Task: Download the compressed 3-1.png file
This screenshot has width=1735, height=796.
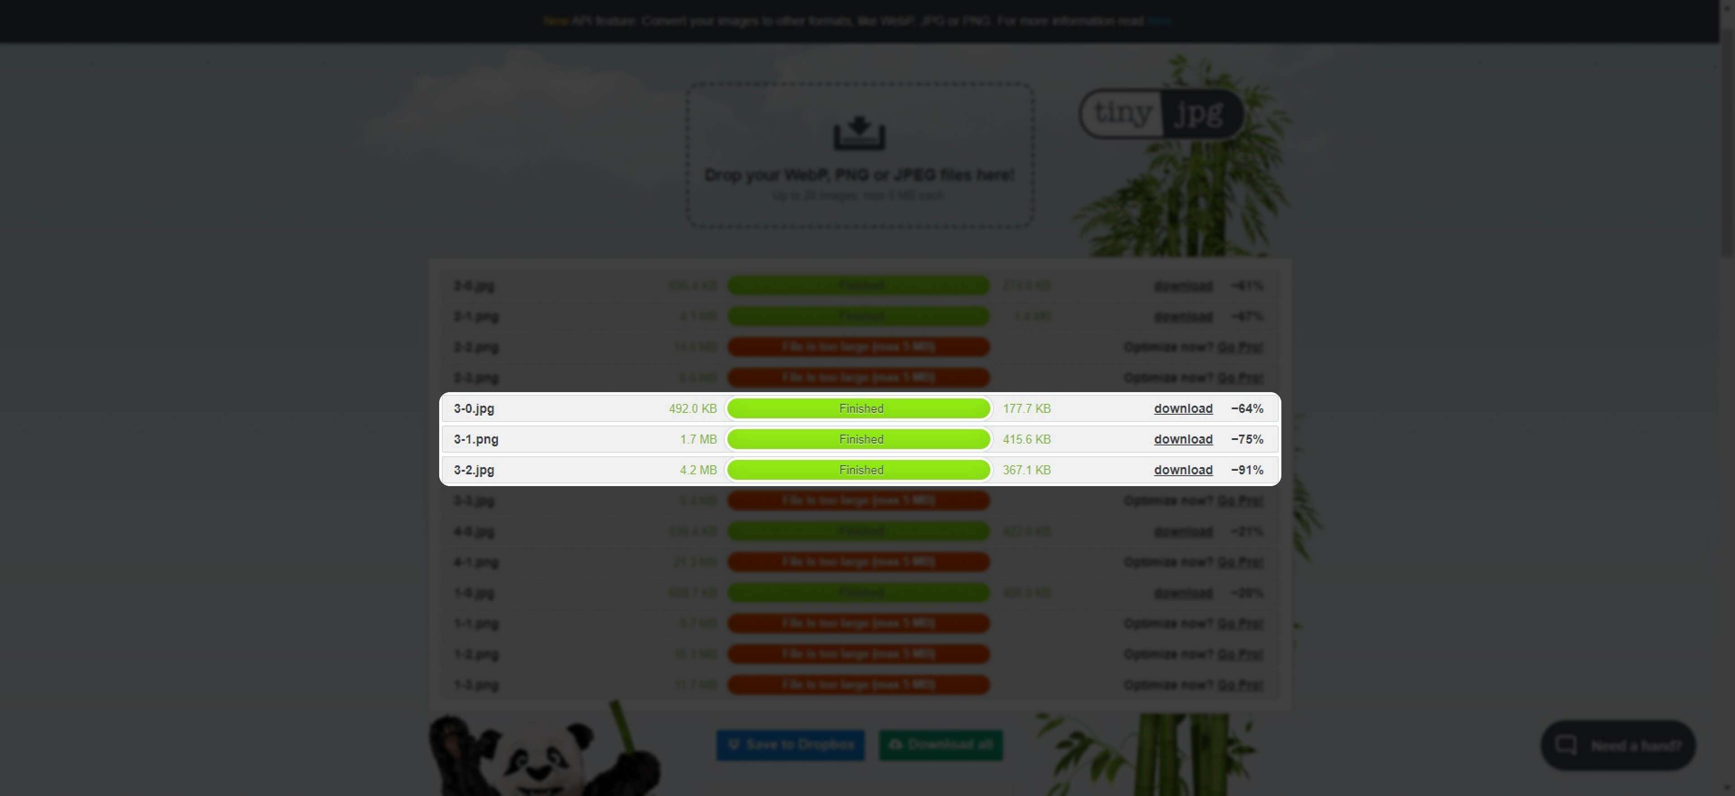Action: [x=1183, y=439]
